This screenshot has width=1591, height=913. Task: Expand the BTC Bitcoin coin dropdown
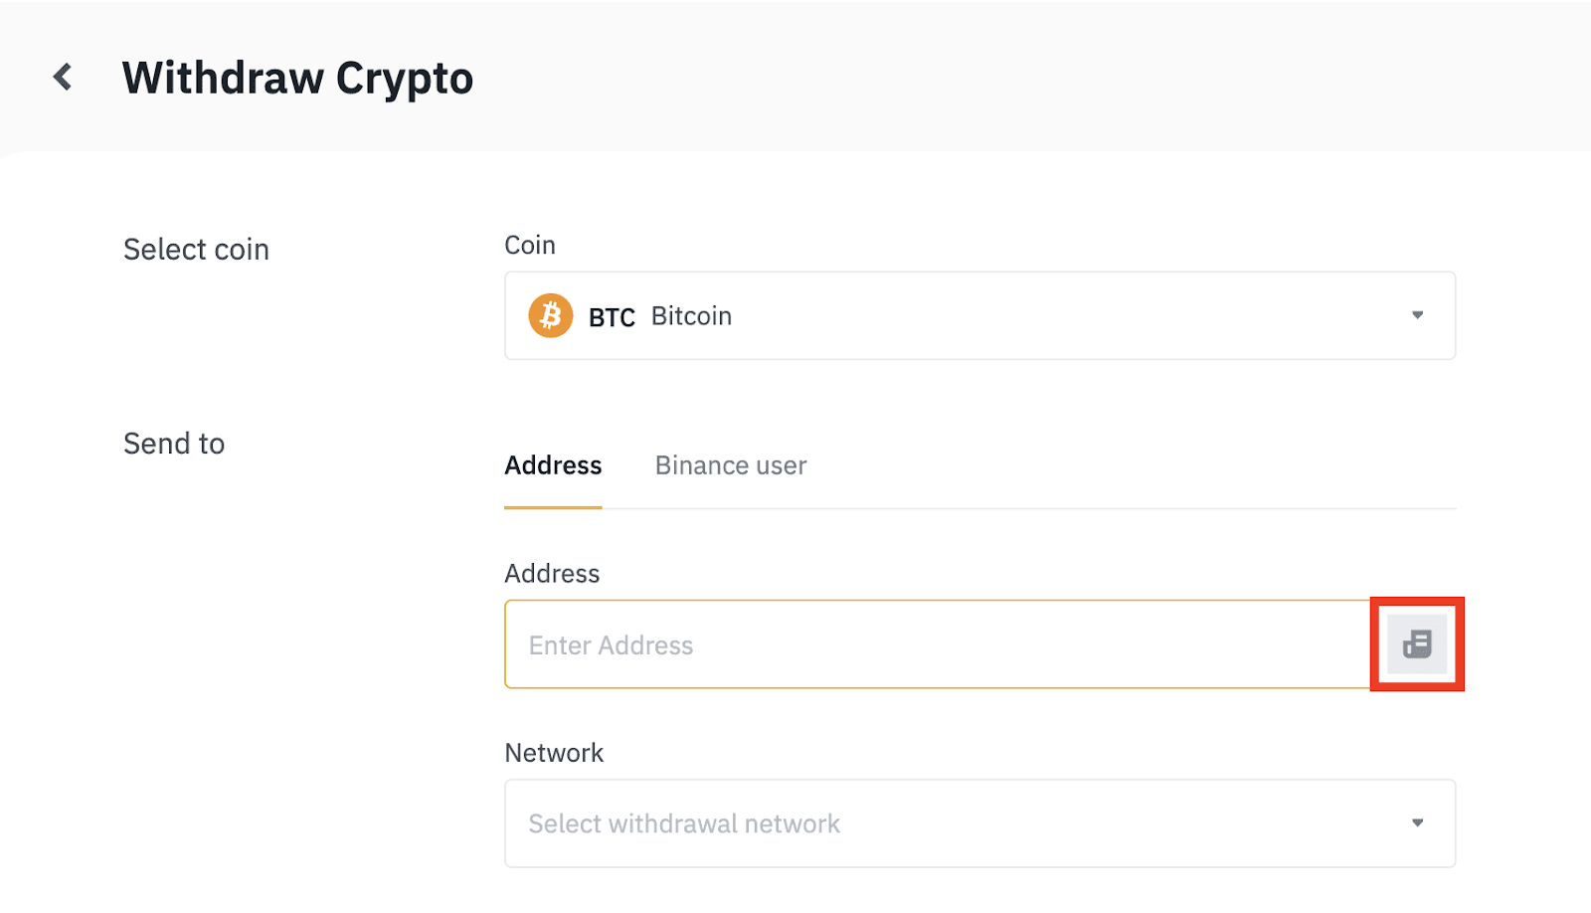(979, 315)
